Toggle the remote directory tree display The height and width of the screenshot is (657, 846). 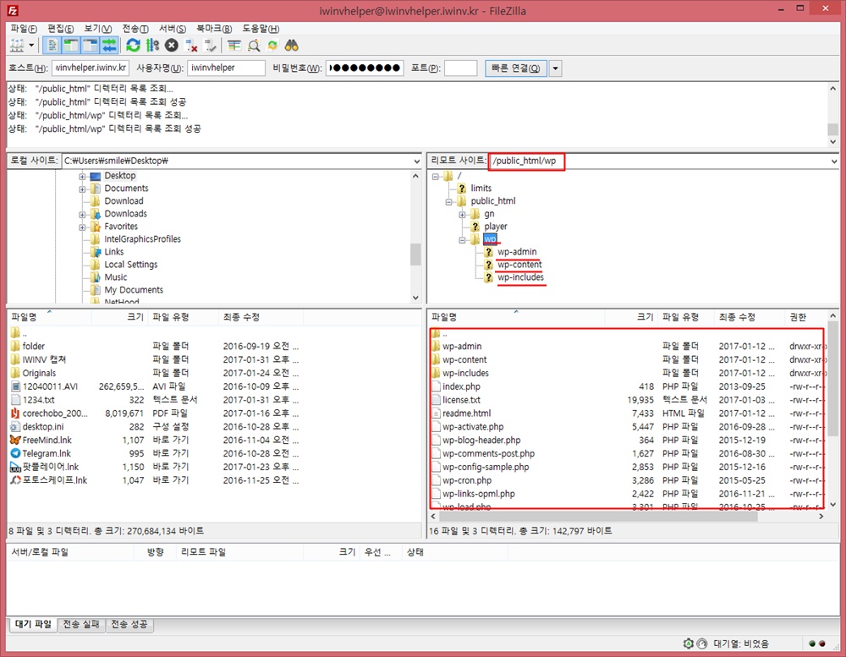(91, 46)
